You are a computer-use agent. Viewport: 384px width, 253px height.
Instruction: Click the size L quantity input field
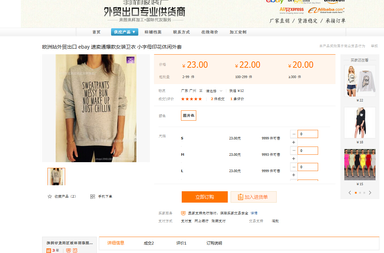(x=307, y=167)
